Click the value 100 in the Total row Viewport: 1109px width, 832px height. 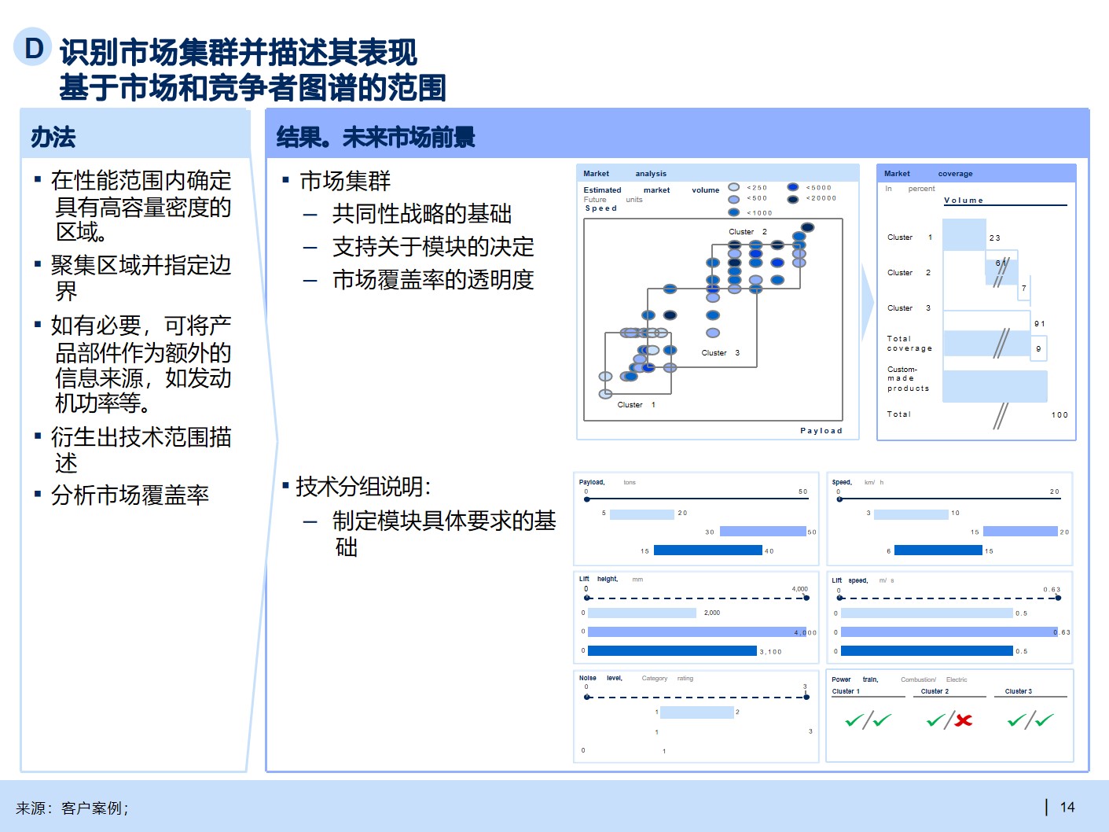(1059, 415)
